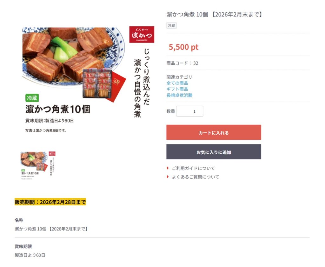The width and height of the screenshot is (325, 267).
Task: Click the 濱かつ HAMAKATSU red logo
Action: coord(142,34)
